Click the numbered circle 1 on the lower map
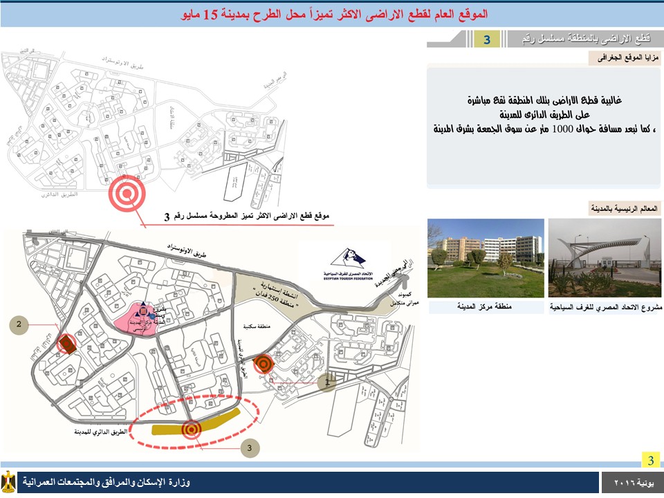The width and height of the screenshot is (664, 498). pos(327,382)
